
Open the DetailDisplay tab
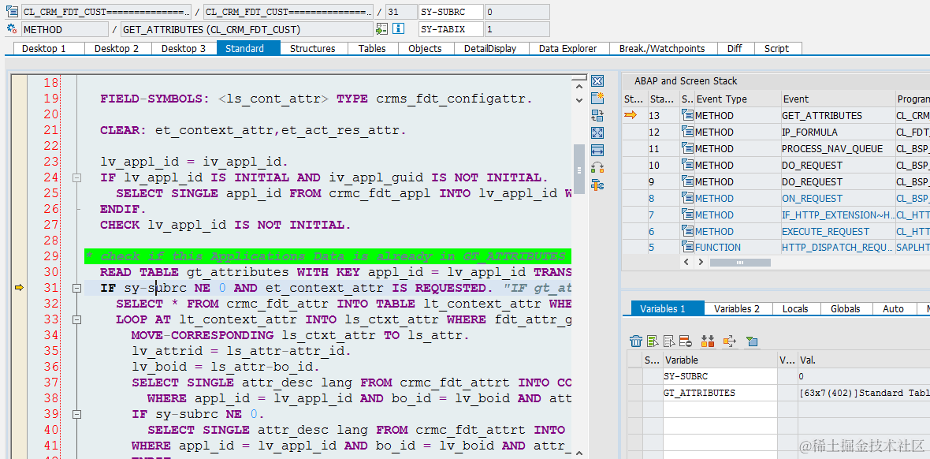click(490, 49)
